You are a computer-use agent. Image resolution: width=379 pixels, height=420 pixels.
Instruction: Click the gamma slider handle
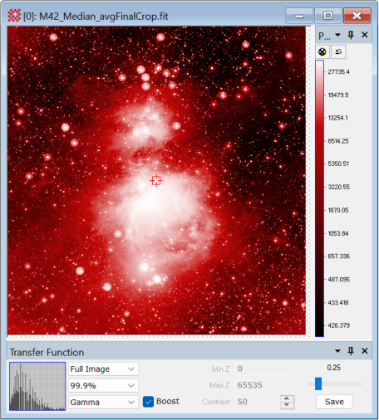(318, 383)
